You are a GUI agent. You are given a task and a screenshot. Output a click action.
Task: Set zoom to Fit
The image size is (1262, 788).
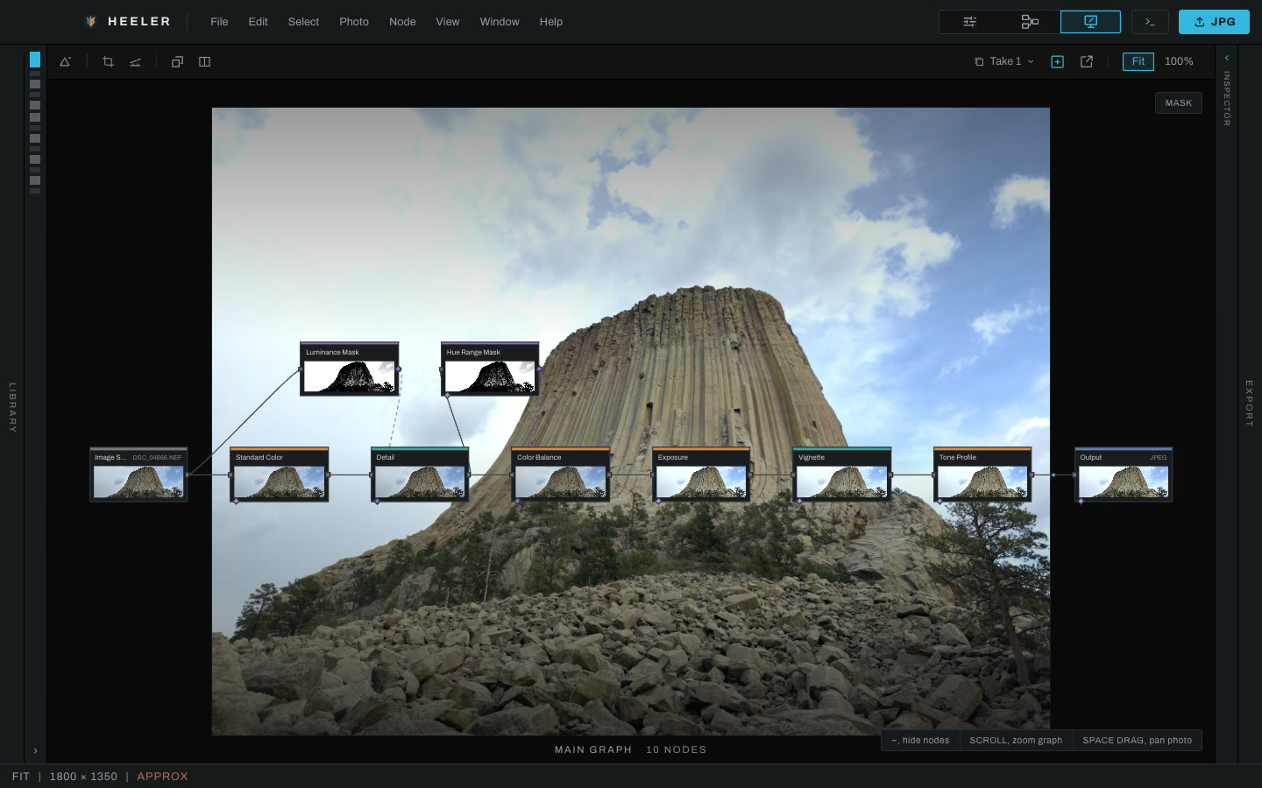click(x=1138, y=61)
